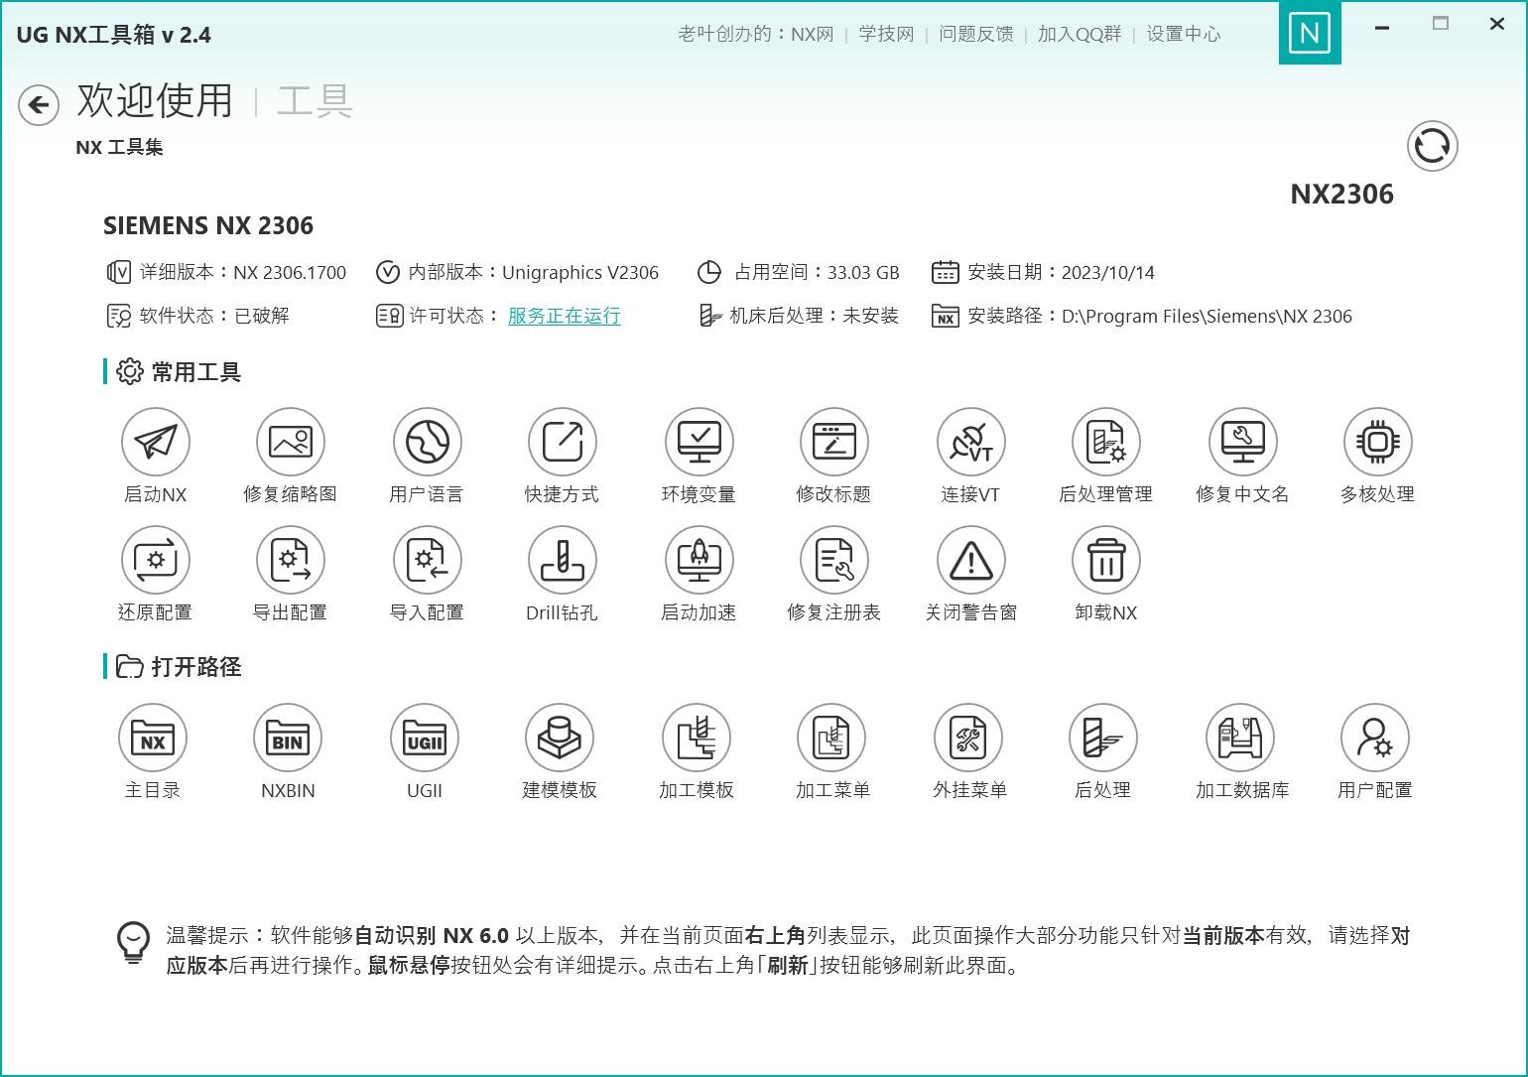Image resolution: width=1528 pixels, height=1077 pixels.
Task: Click the 占用空间：33.03 GB text
Action: (x=817, y=272)
